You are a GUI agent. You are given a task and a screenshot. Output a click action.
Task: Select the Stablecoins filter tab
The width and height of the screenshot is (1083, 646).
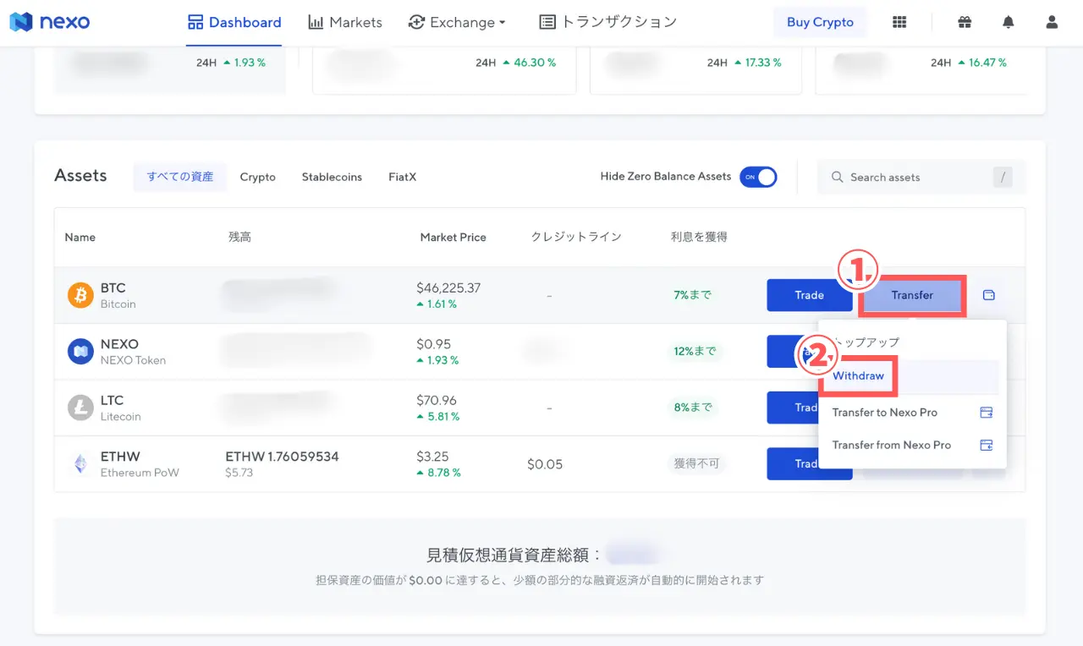click(332, 177)
